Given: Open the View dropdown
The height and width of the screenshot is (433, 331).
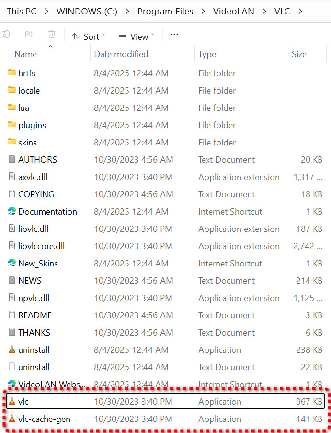Looking at the screenshot, I should pyautogui.click(x=136, y=36).
